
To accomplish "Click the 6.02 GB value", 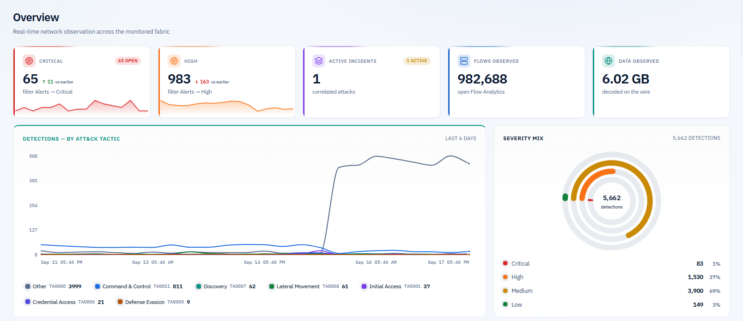I will coord(626,79).
